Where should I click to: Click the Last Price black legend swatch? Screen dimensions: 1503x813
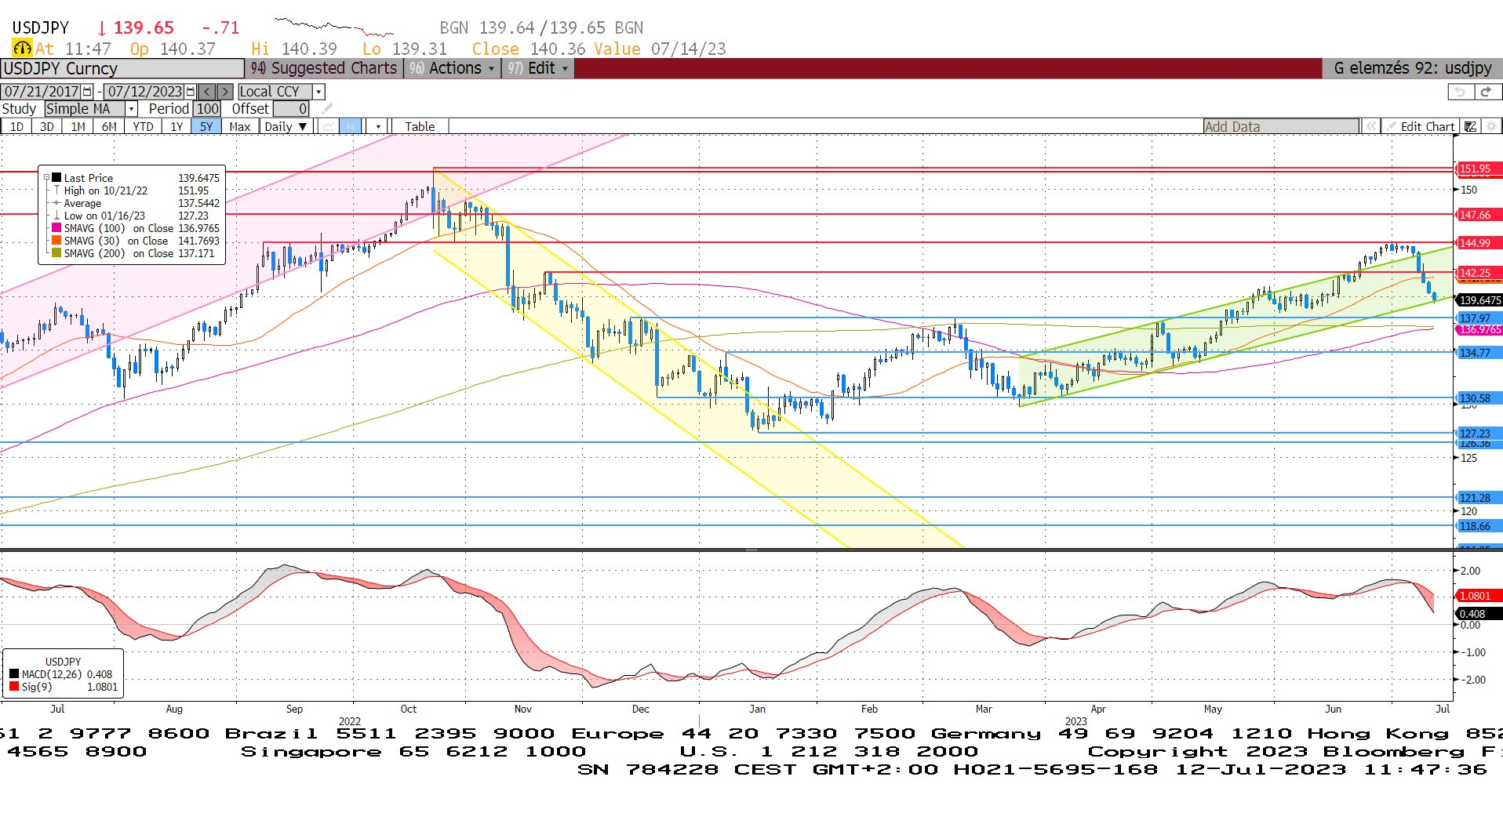pos(56,178)
